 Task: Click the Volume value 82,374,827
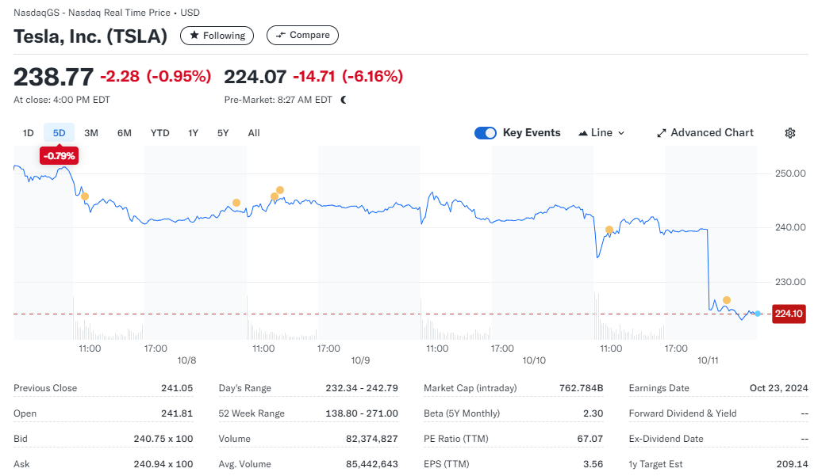point(372,439)
